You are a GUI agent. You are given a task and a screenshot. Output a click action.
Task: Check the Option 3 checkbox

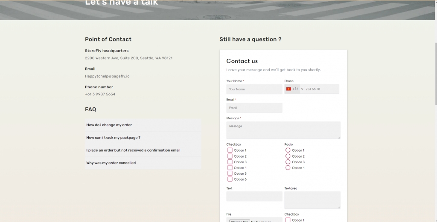click(x=230, y=162)
